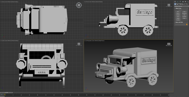Open the Hierarchy tab in command panel
The image size is (189, 97).
(x=180, y=2)
